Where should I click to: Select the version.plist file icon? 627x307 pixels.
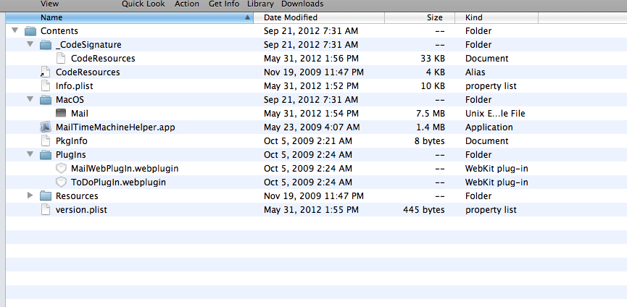coord(46,209)
